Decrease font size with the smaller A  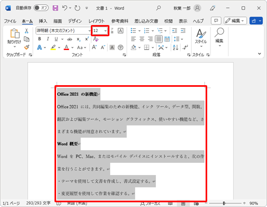click(x=103, y=47)
